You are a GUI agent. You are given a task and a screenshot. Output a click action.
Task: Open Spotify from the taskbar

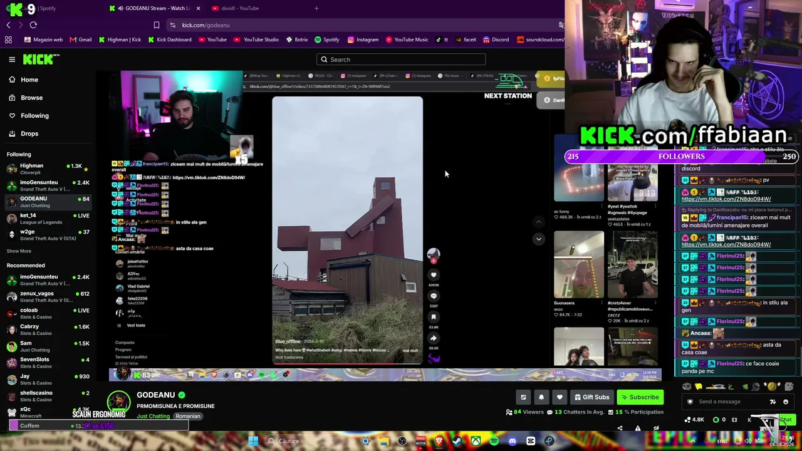[494, 441]
